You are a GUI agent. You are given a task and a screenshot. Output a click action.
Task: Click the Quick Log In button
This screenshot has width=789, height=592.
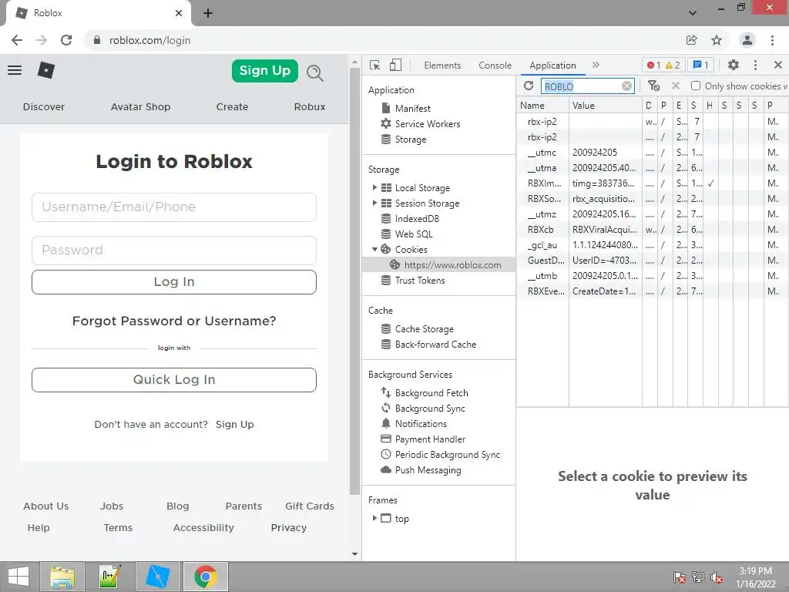click(x=174, y=379)
